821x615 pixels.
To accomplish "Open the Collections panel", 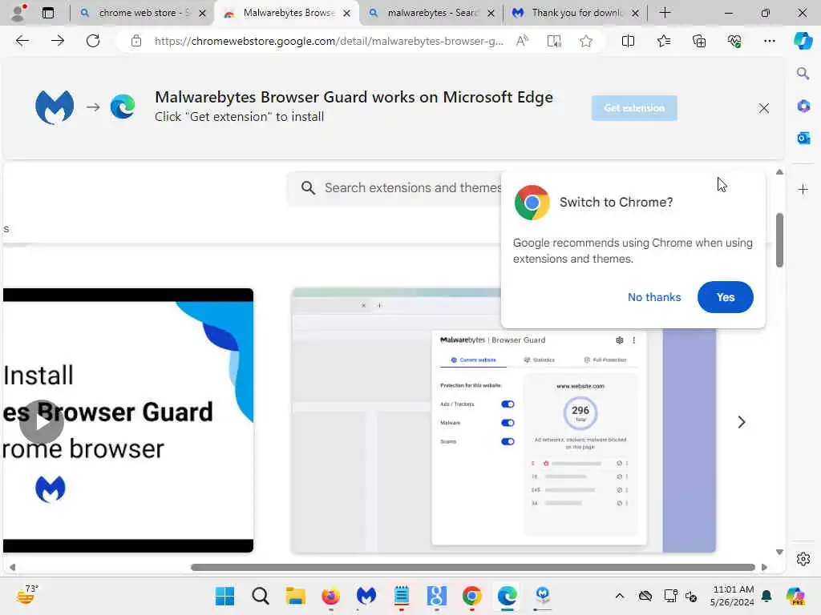I will [699, 41].
